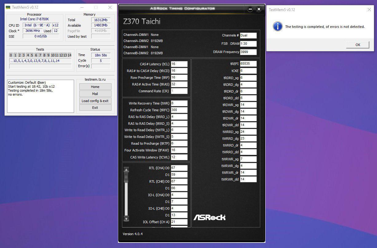Click the tWRRD_dg value field
Screen dimensions: 377x248
pyautogui.click(x=248, y=139)
